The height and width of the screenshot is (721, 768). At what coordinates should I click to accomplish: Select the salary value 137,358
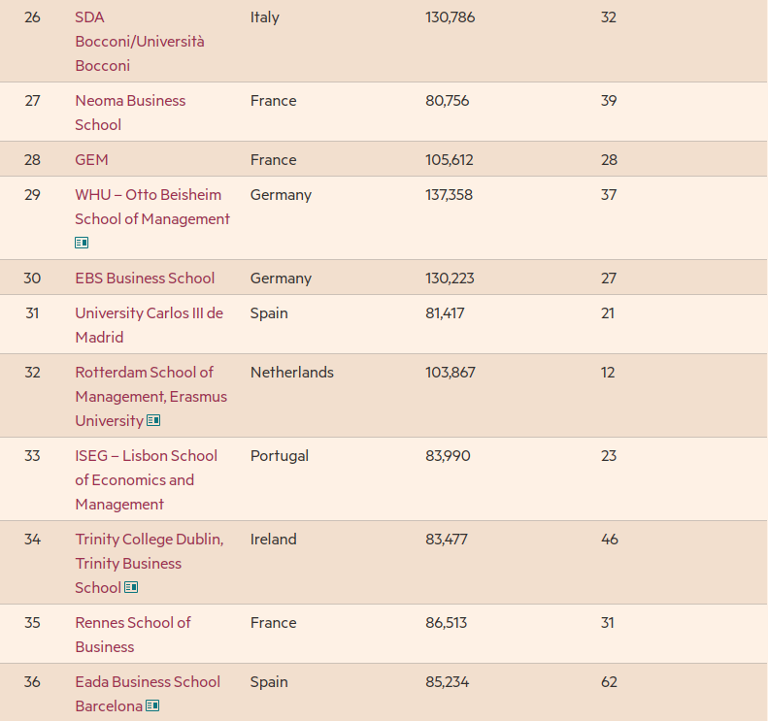tap(450, 194)
